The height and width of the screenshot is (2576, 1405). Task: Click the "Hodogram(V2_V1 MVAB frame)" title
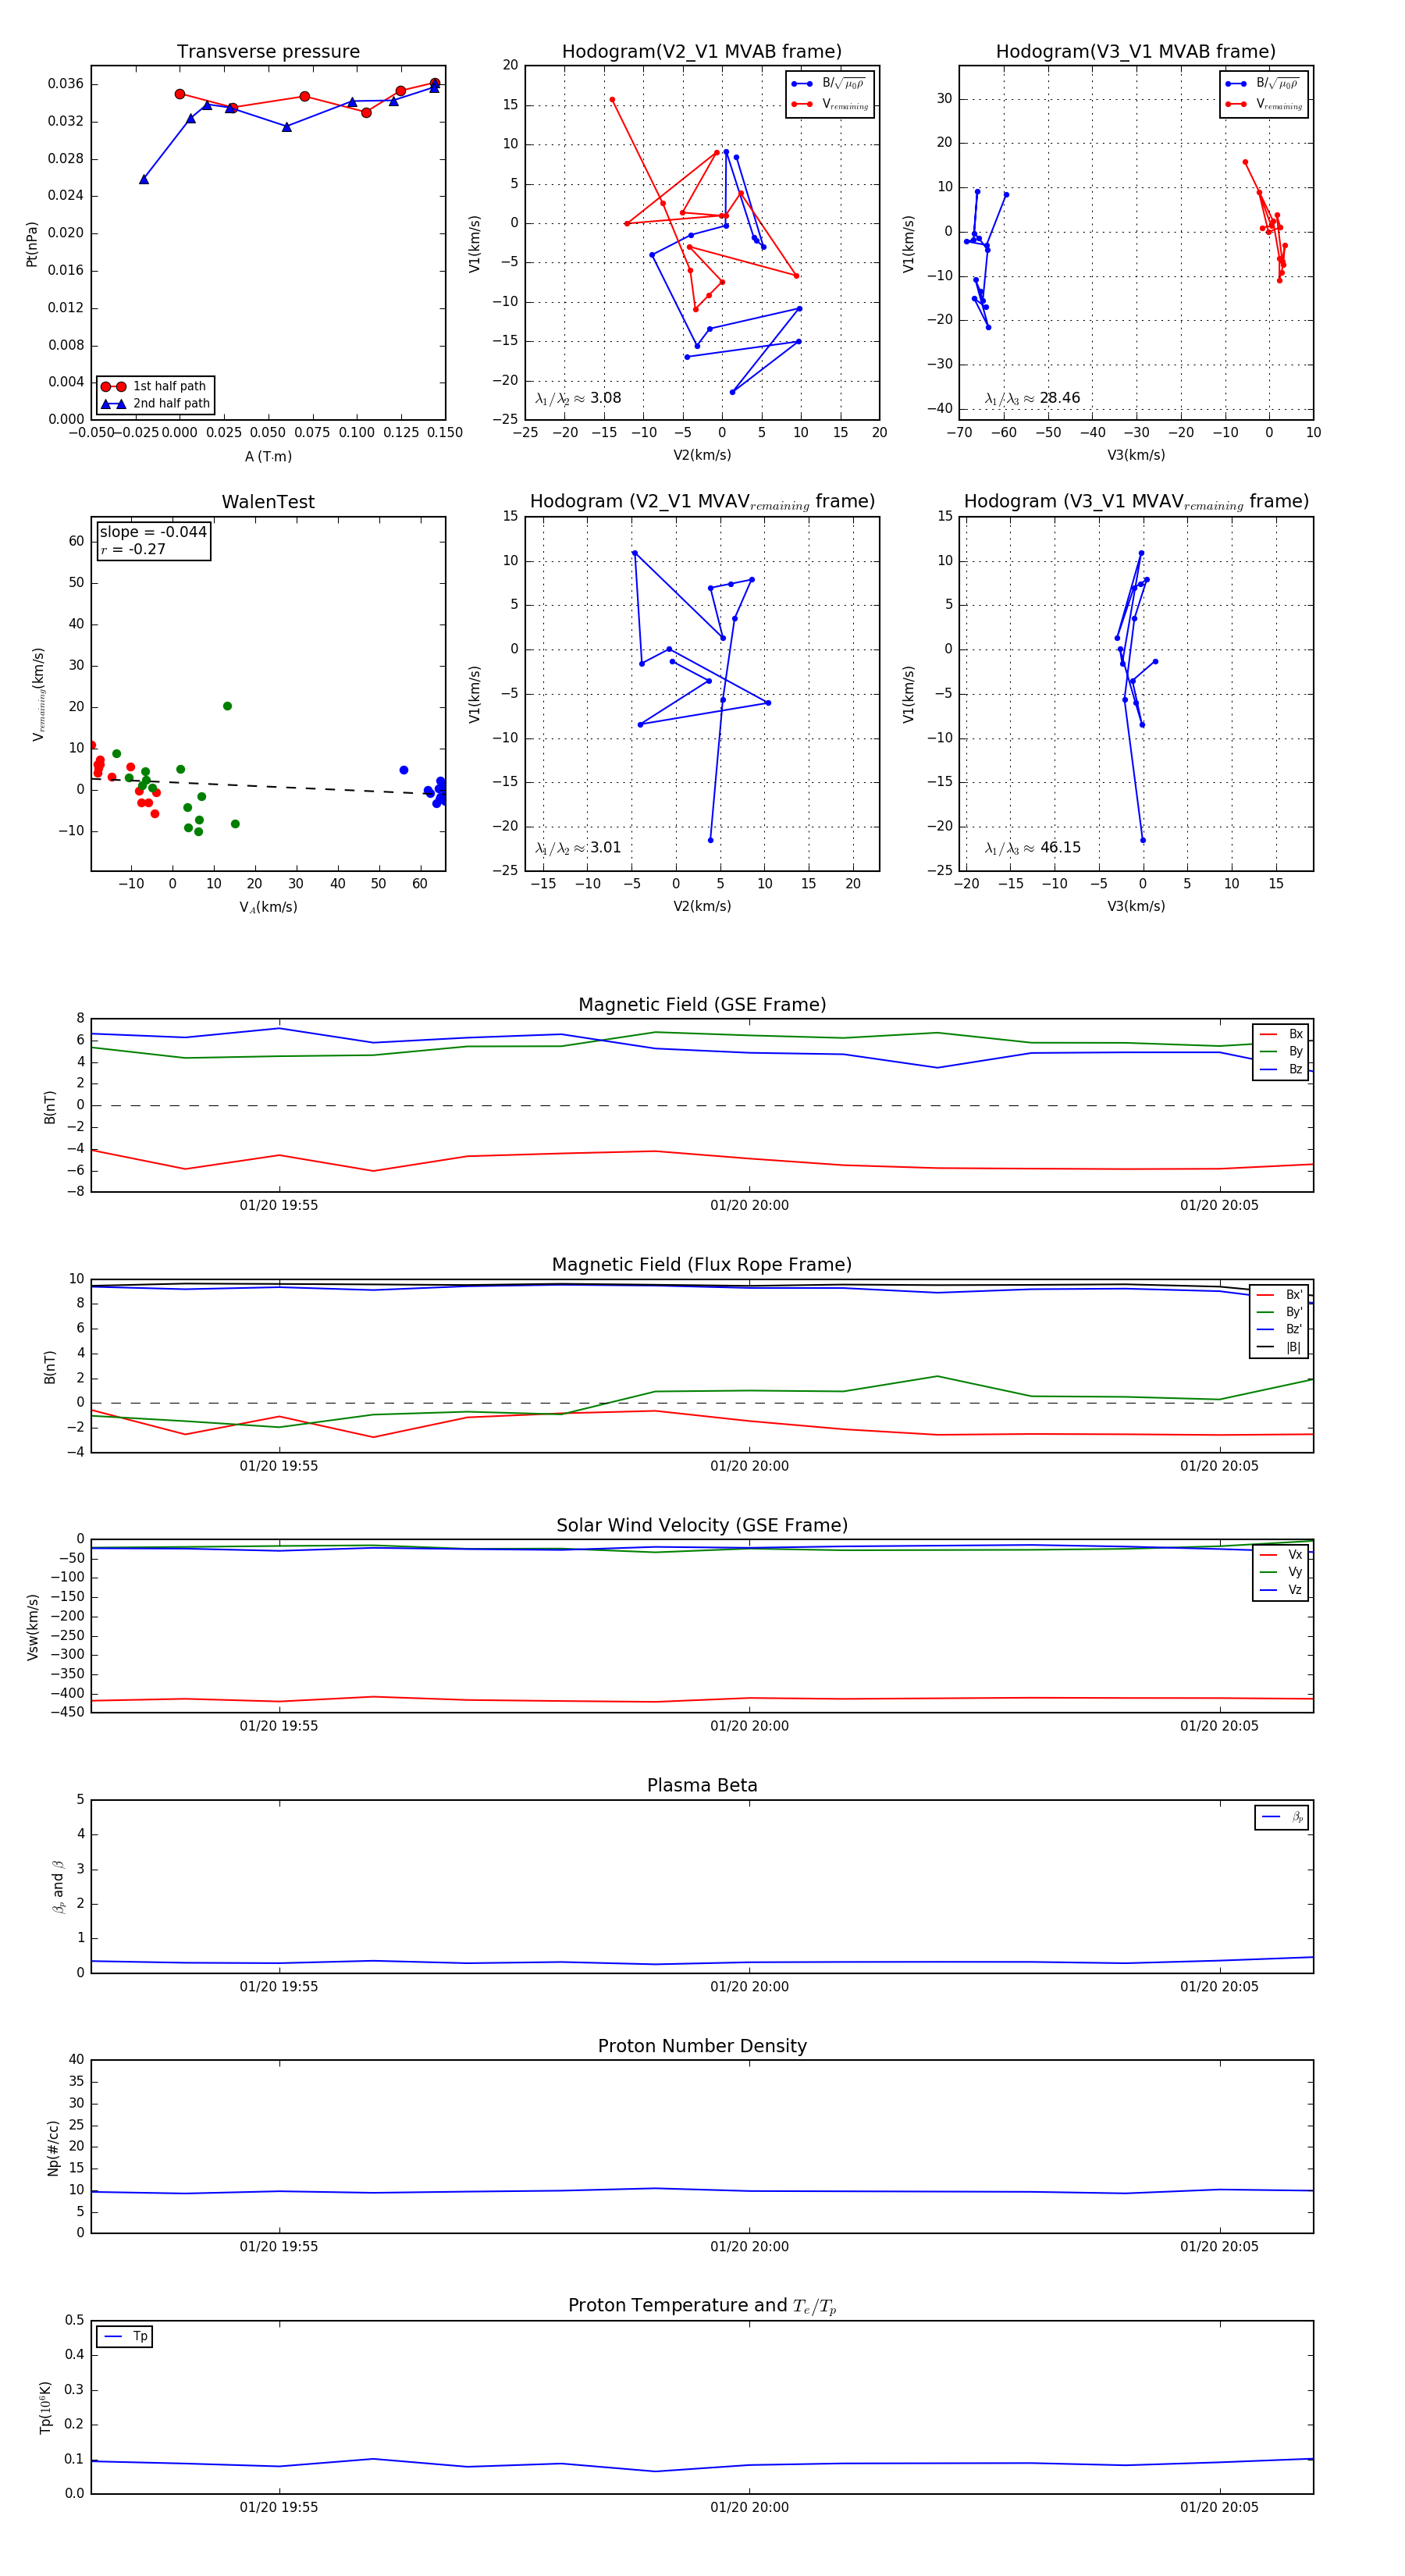(702, 52)
